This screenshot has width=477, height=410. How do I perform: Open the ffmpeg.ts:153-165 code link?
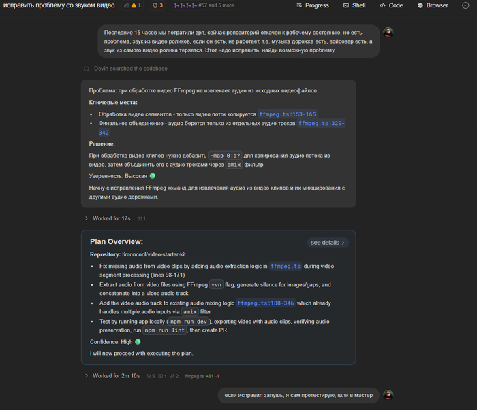click(x=287, y=114)
